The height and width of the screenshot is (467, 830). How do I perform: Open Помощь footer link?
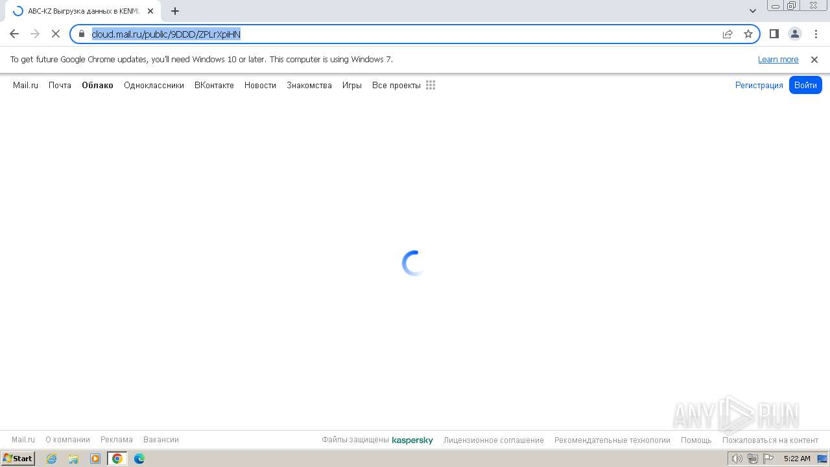pyautogui.click(x=696, y=440)
